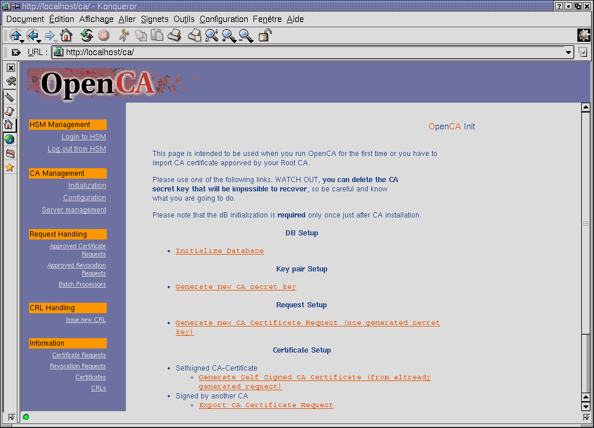This screenshot has height=428, width=594.
Task: Print the document with the printer icon
Action: [174, 35]
